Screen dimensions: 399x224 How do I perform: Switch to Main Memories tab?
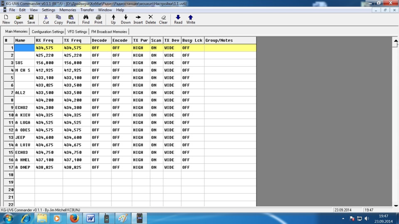point(16,32)
